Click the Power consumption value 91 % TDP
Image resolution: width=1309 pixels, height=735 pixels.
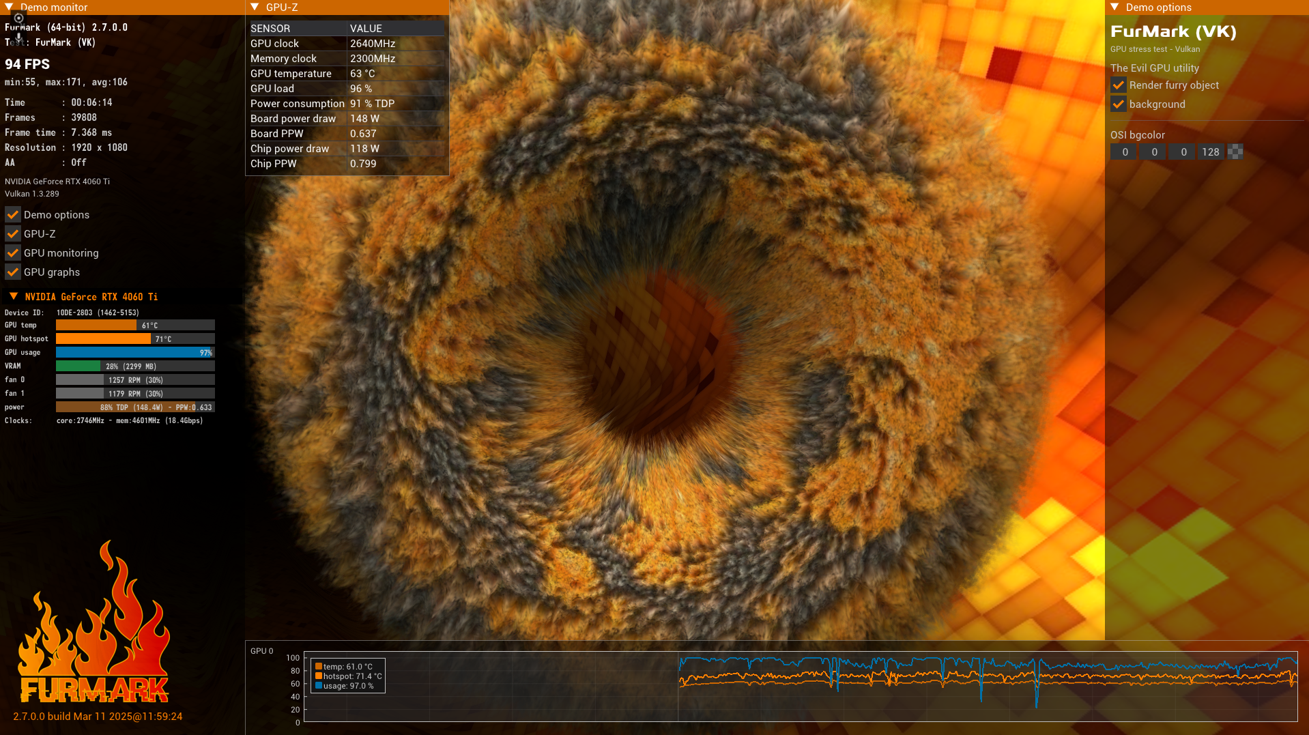point(373,103)
